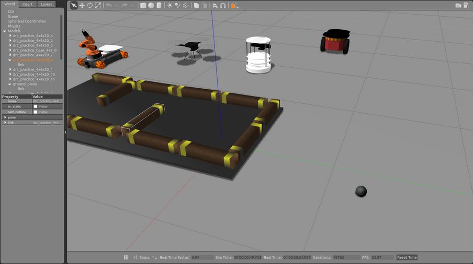This screenshot has height=264, width=473.
Task: Activate the rotate mode tool
Action: [x=90, y=5]
